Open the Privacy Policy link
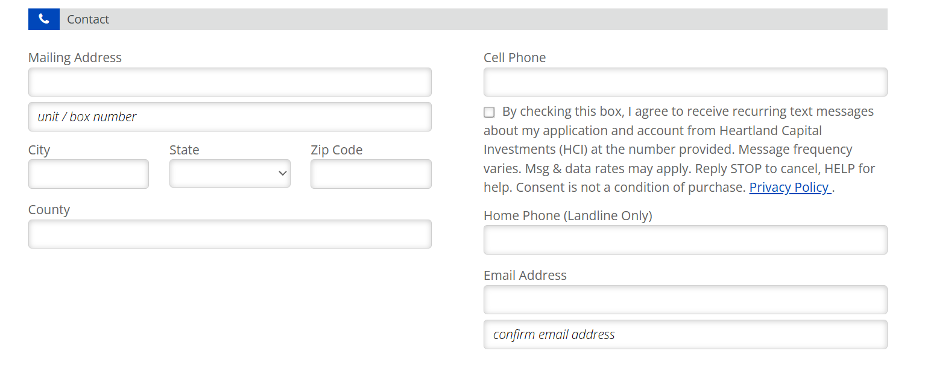 (789, 188)
